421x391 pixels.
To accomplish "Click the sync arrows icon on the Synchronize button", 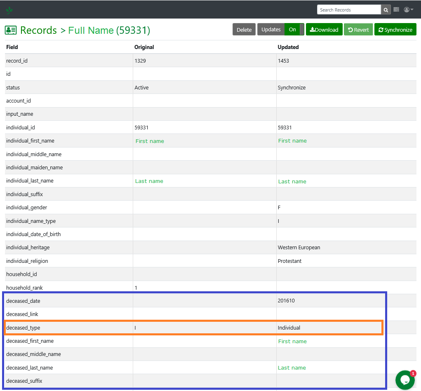I will point(381,29).
